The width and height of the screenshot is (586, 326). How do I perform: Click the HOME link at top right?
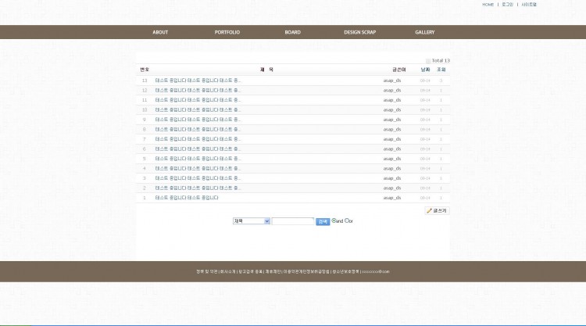[488, 5]
